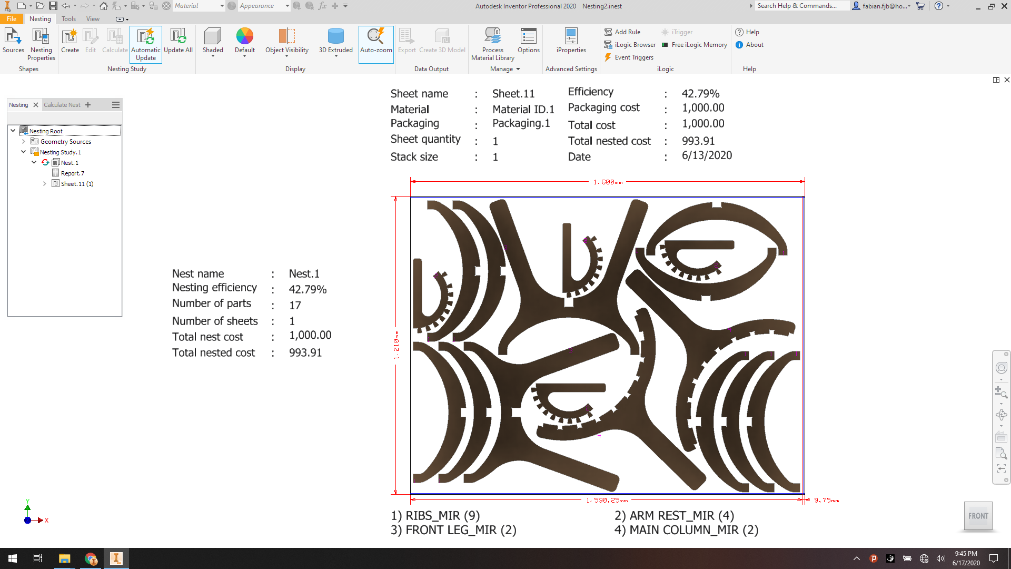
Task: Switch to the Calculate Nest tab
Action: click(62, 105)
